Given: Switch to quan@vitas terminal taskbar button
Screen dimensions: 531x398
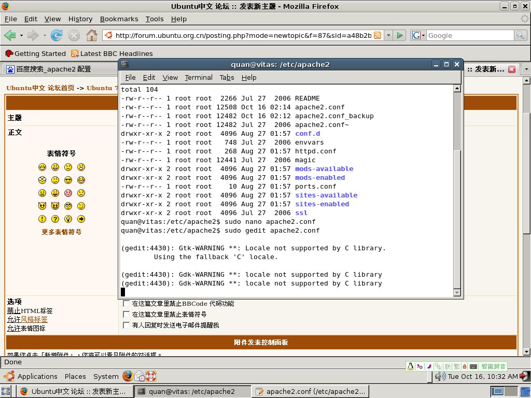Looking at the screenshot, I should [x=192, y=392].
